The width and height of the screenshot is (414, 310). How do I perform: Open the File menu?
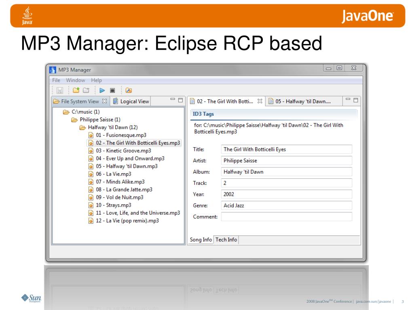(56, 80)
